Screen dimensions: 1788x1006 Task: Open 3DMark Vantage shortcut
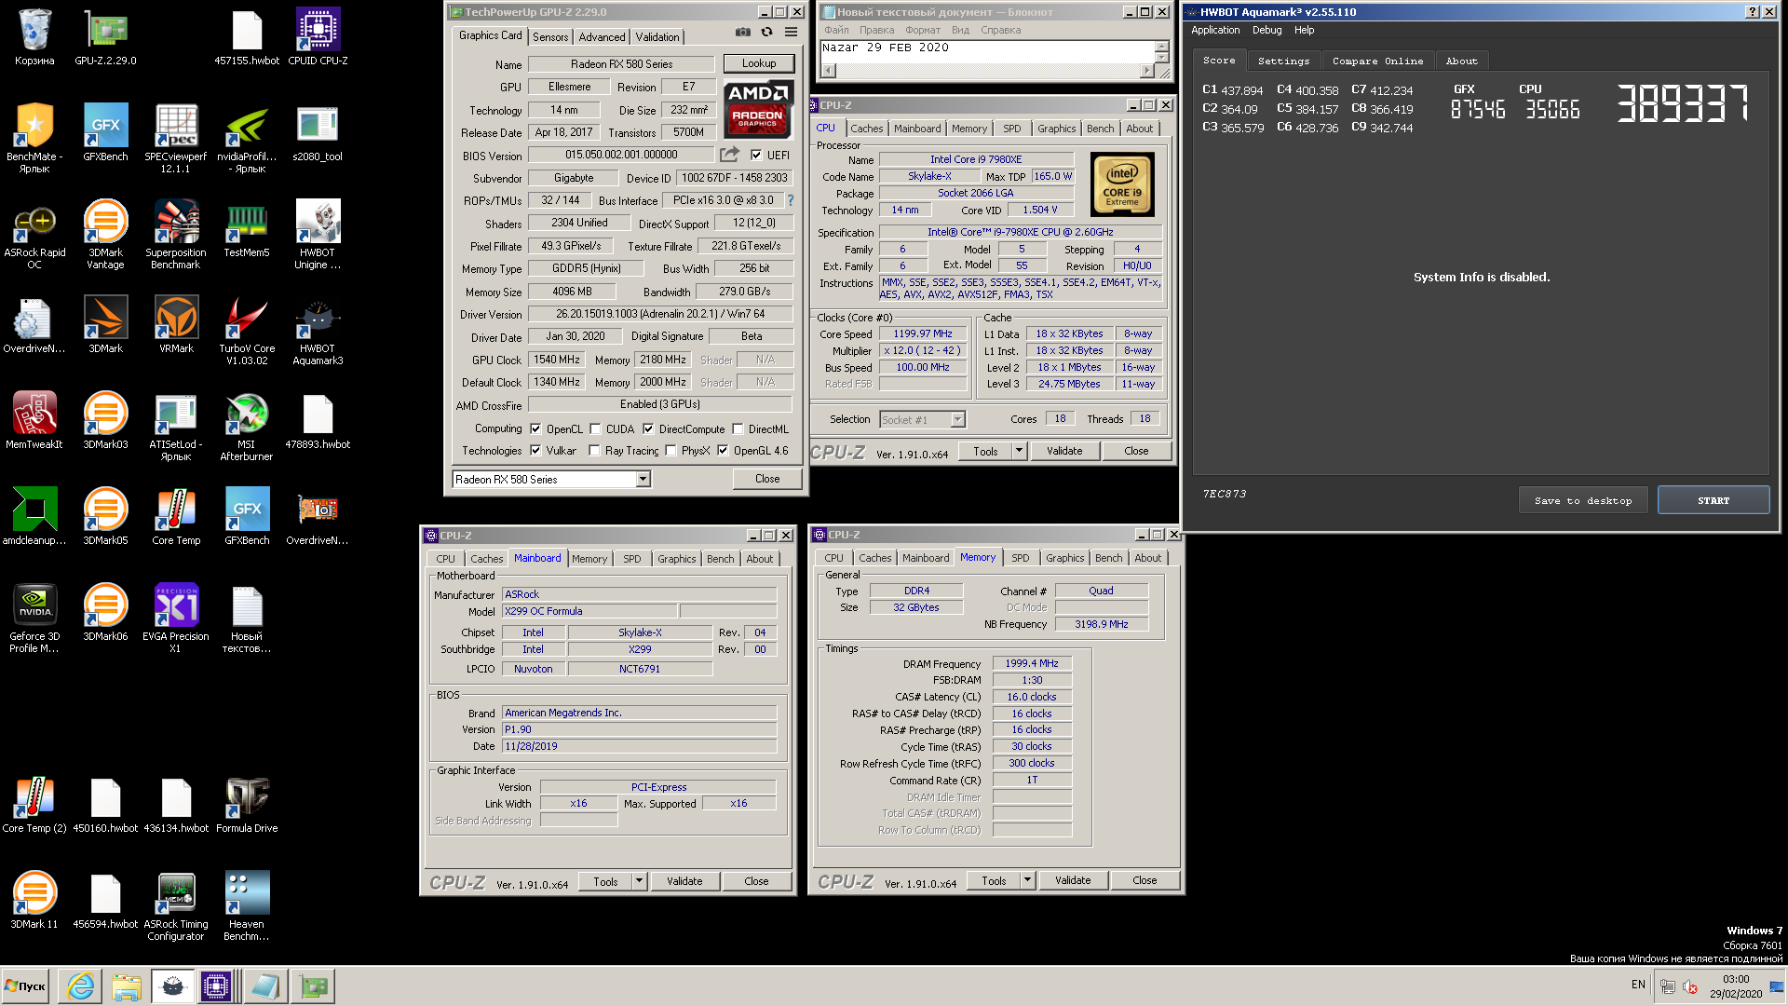pos(105,234)
